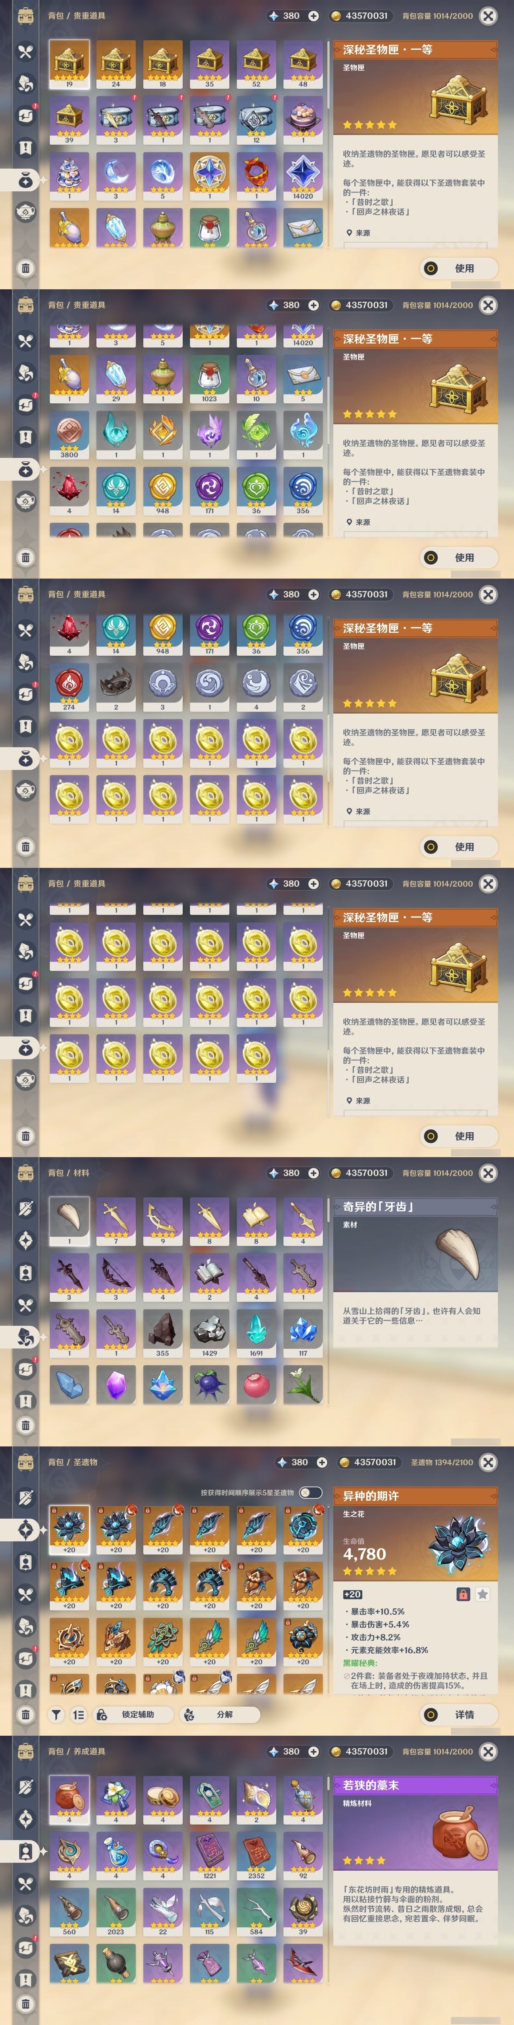514x2025 pixels.
Task: Open the artifact filter funnel icon
Action: pos(57,1714)
